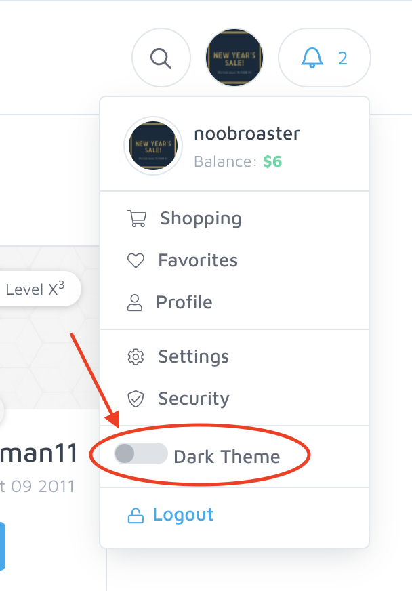Open notifications via the bell icon
The image size is (412, 591).
click(312, 58)
